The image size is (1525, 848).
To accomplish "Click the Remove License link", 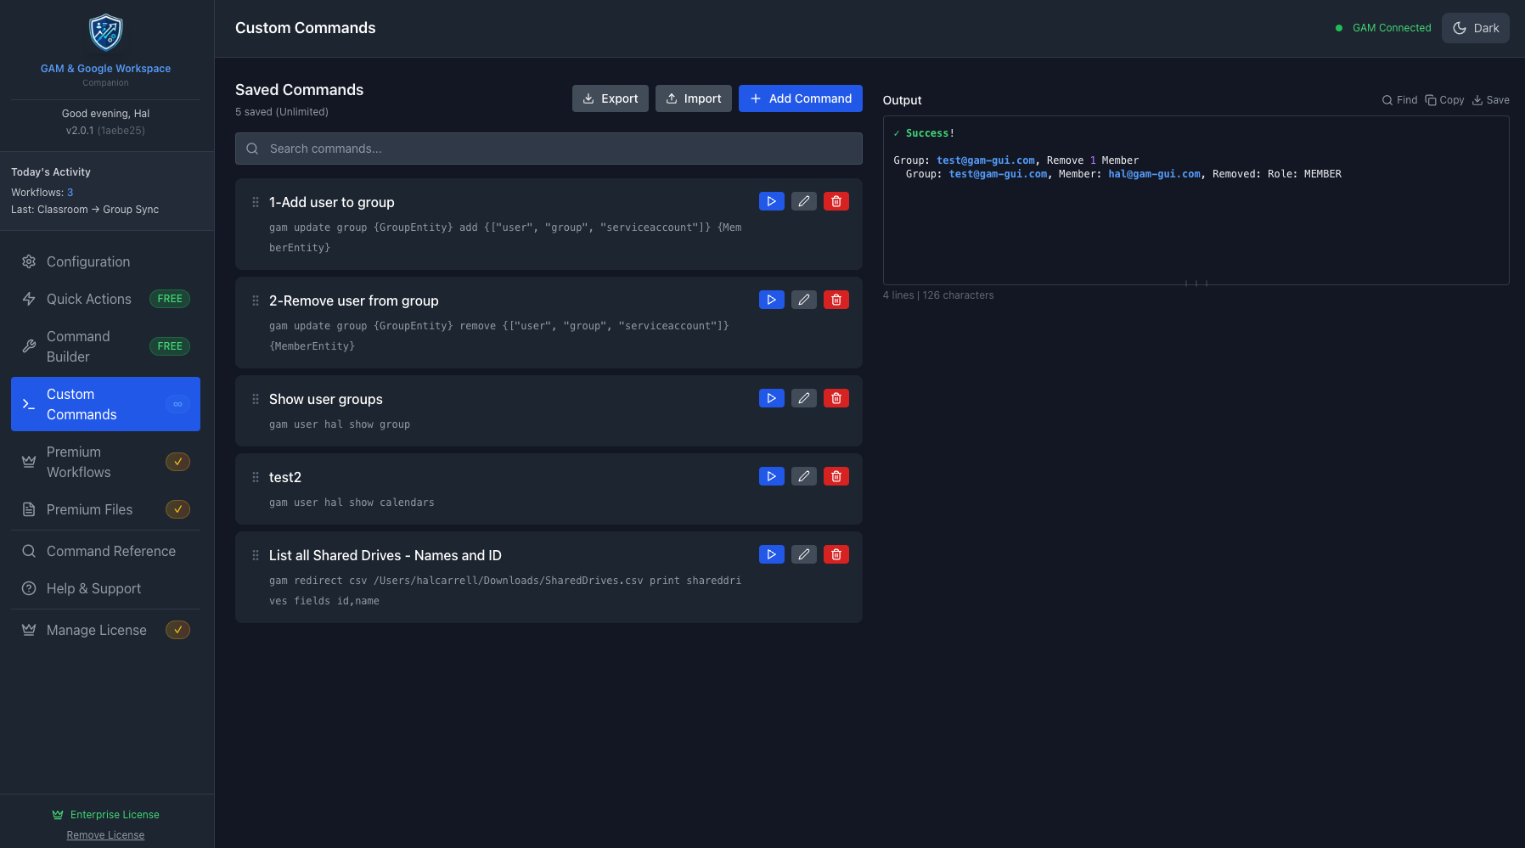I will [105, 835].
